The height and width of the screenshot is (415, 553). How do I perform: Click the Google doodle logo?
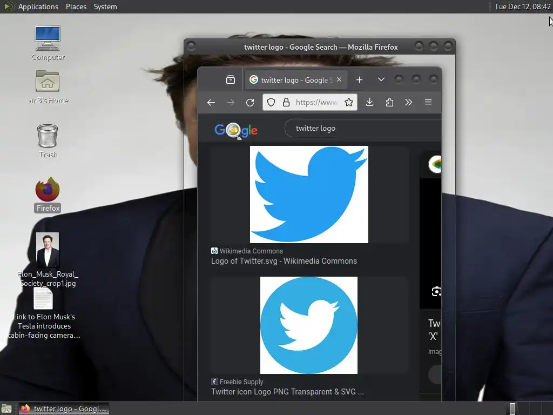[x=236, y=130]
